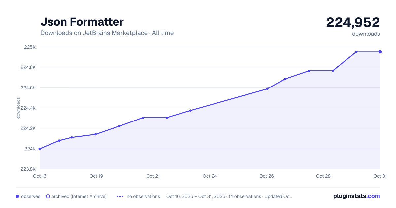Click the "archived (Internet Archive)" legend label

(x=79, y=196)
